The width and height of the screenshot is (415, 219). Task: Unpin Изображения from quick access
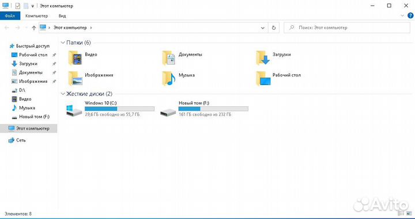coord(54,81)
